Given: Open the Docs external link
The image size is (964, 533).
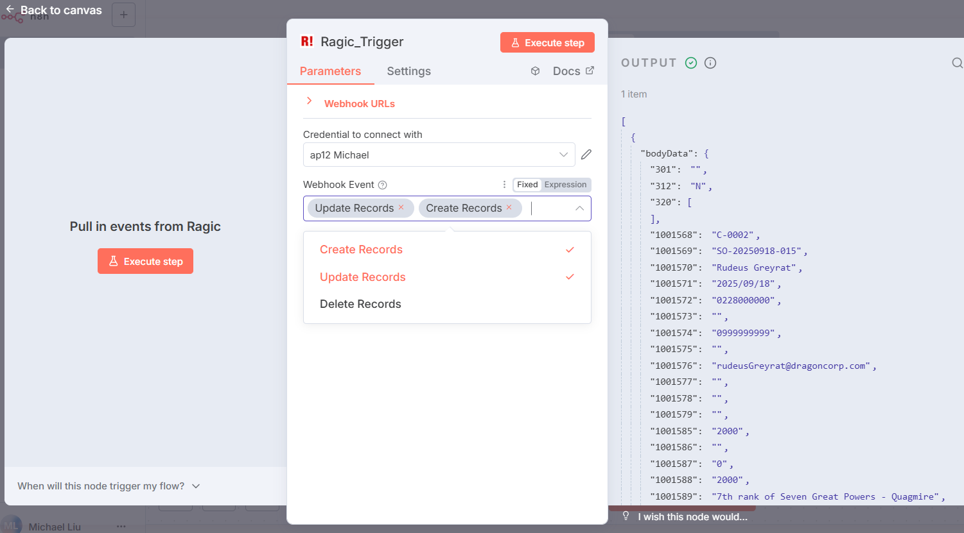Looking at the screenshot, I should click(x=573, y=71).
